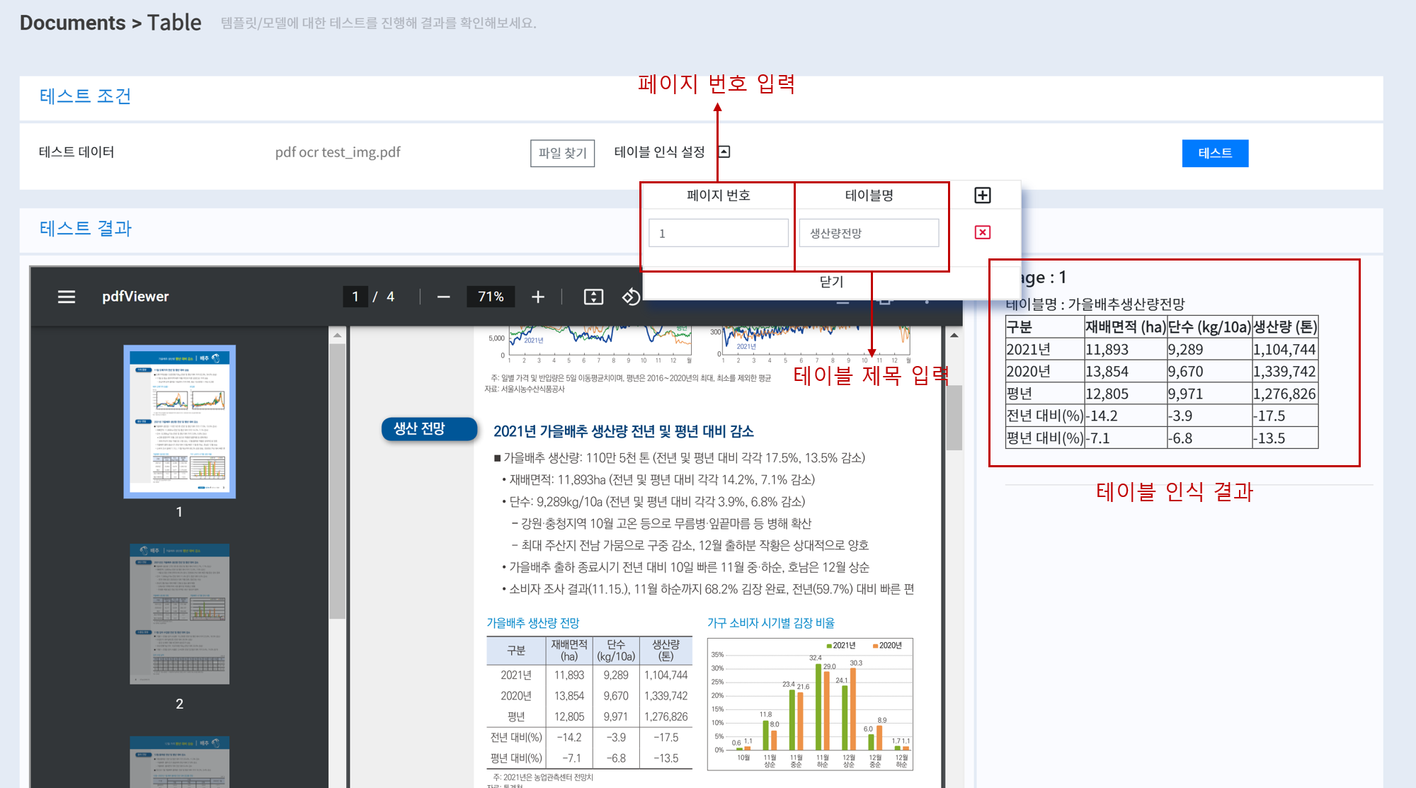This screenshot has width=1416, height=788.
Task: Click the 생산 전망 badge in the PDF
Action: 428,428
